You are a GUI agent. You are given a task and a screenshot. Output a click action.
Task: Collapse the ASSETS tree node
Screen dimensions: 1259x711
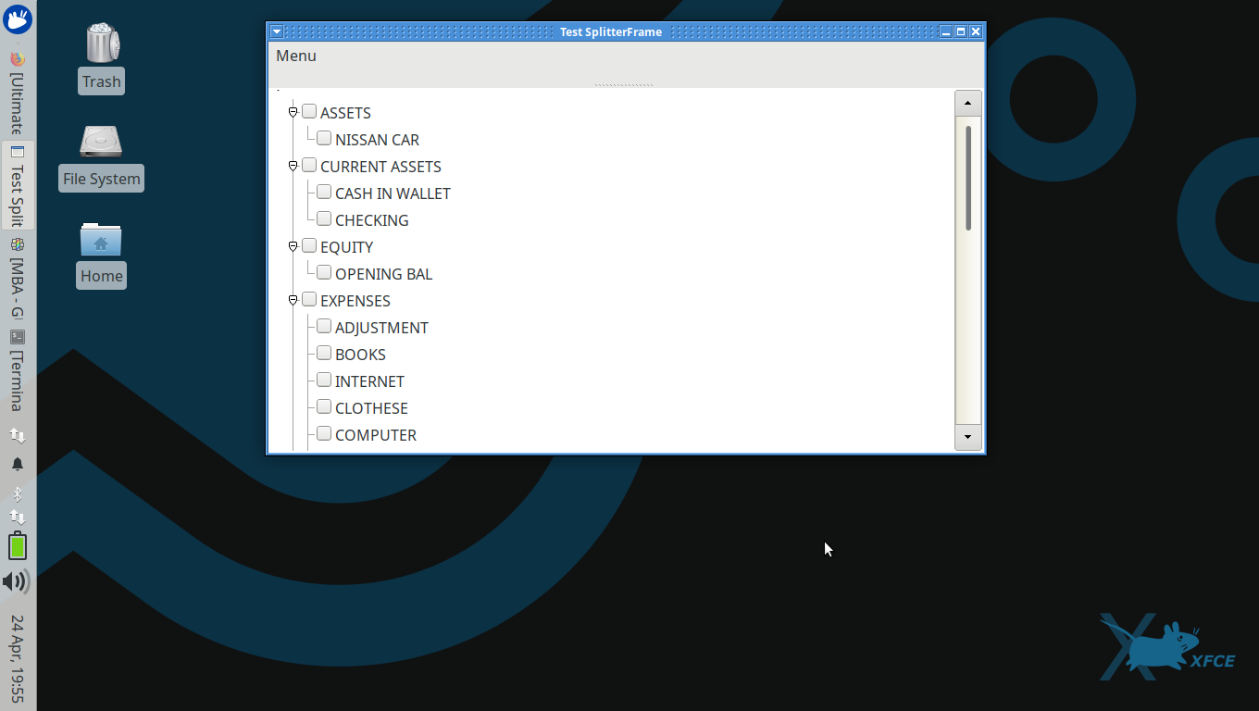tap(293, 112)
